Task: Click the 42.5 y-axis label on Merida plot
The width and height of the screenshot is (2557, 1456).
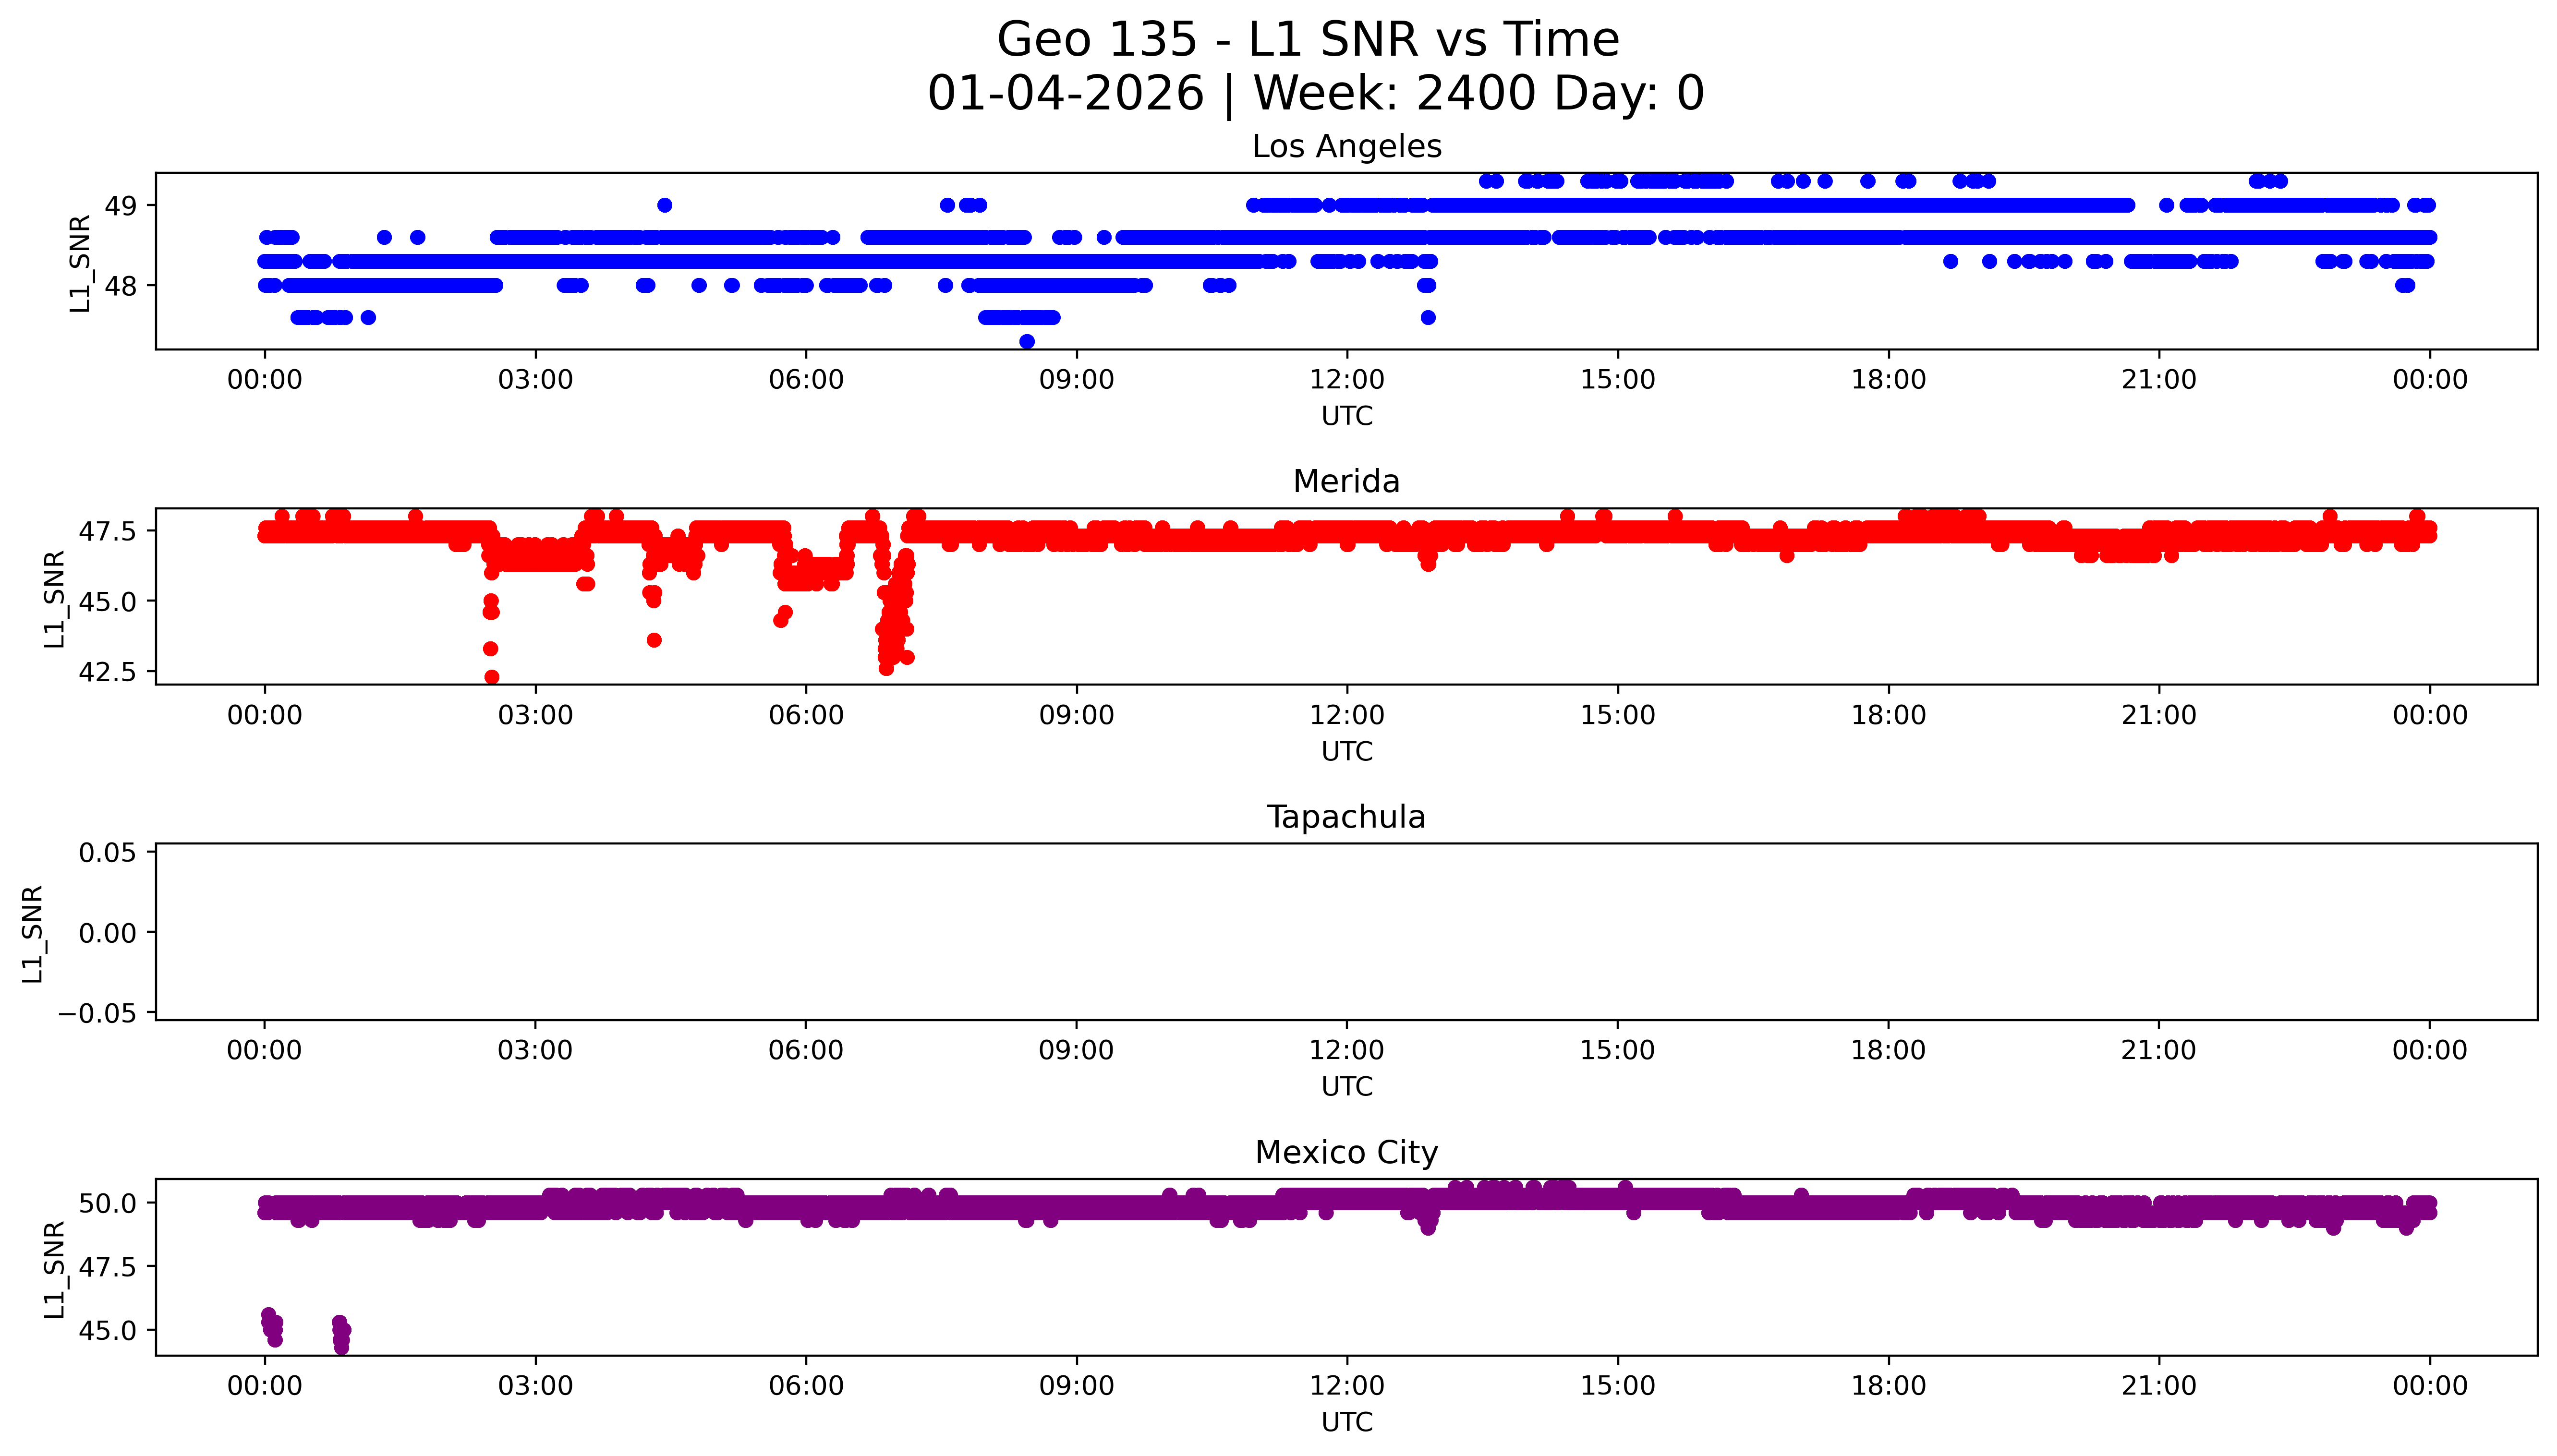Action: [x=107, y=672]
